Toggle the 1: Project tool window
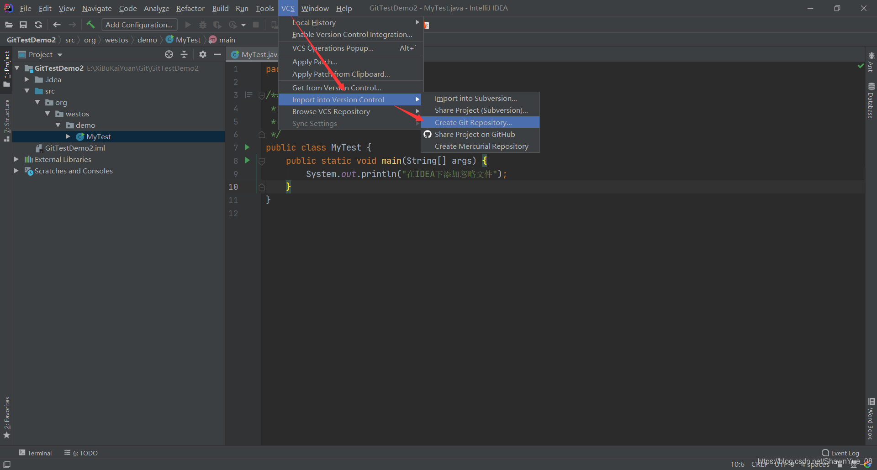The width and height of the screenshot is (877, 470). (x=7, y=68)
